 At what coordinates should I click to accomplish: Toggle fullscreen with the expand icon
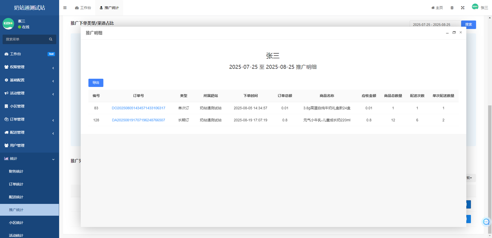(x=463, y=8)
